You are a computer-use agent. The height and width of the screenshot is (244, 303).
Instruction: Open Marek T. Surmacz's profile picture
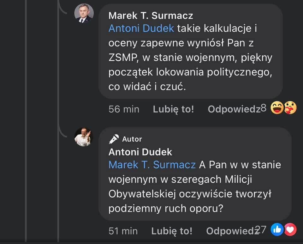[84, 13]
